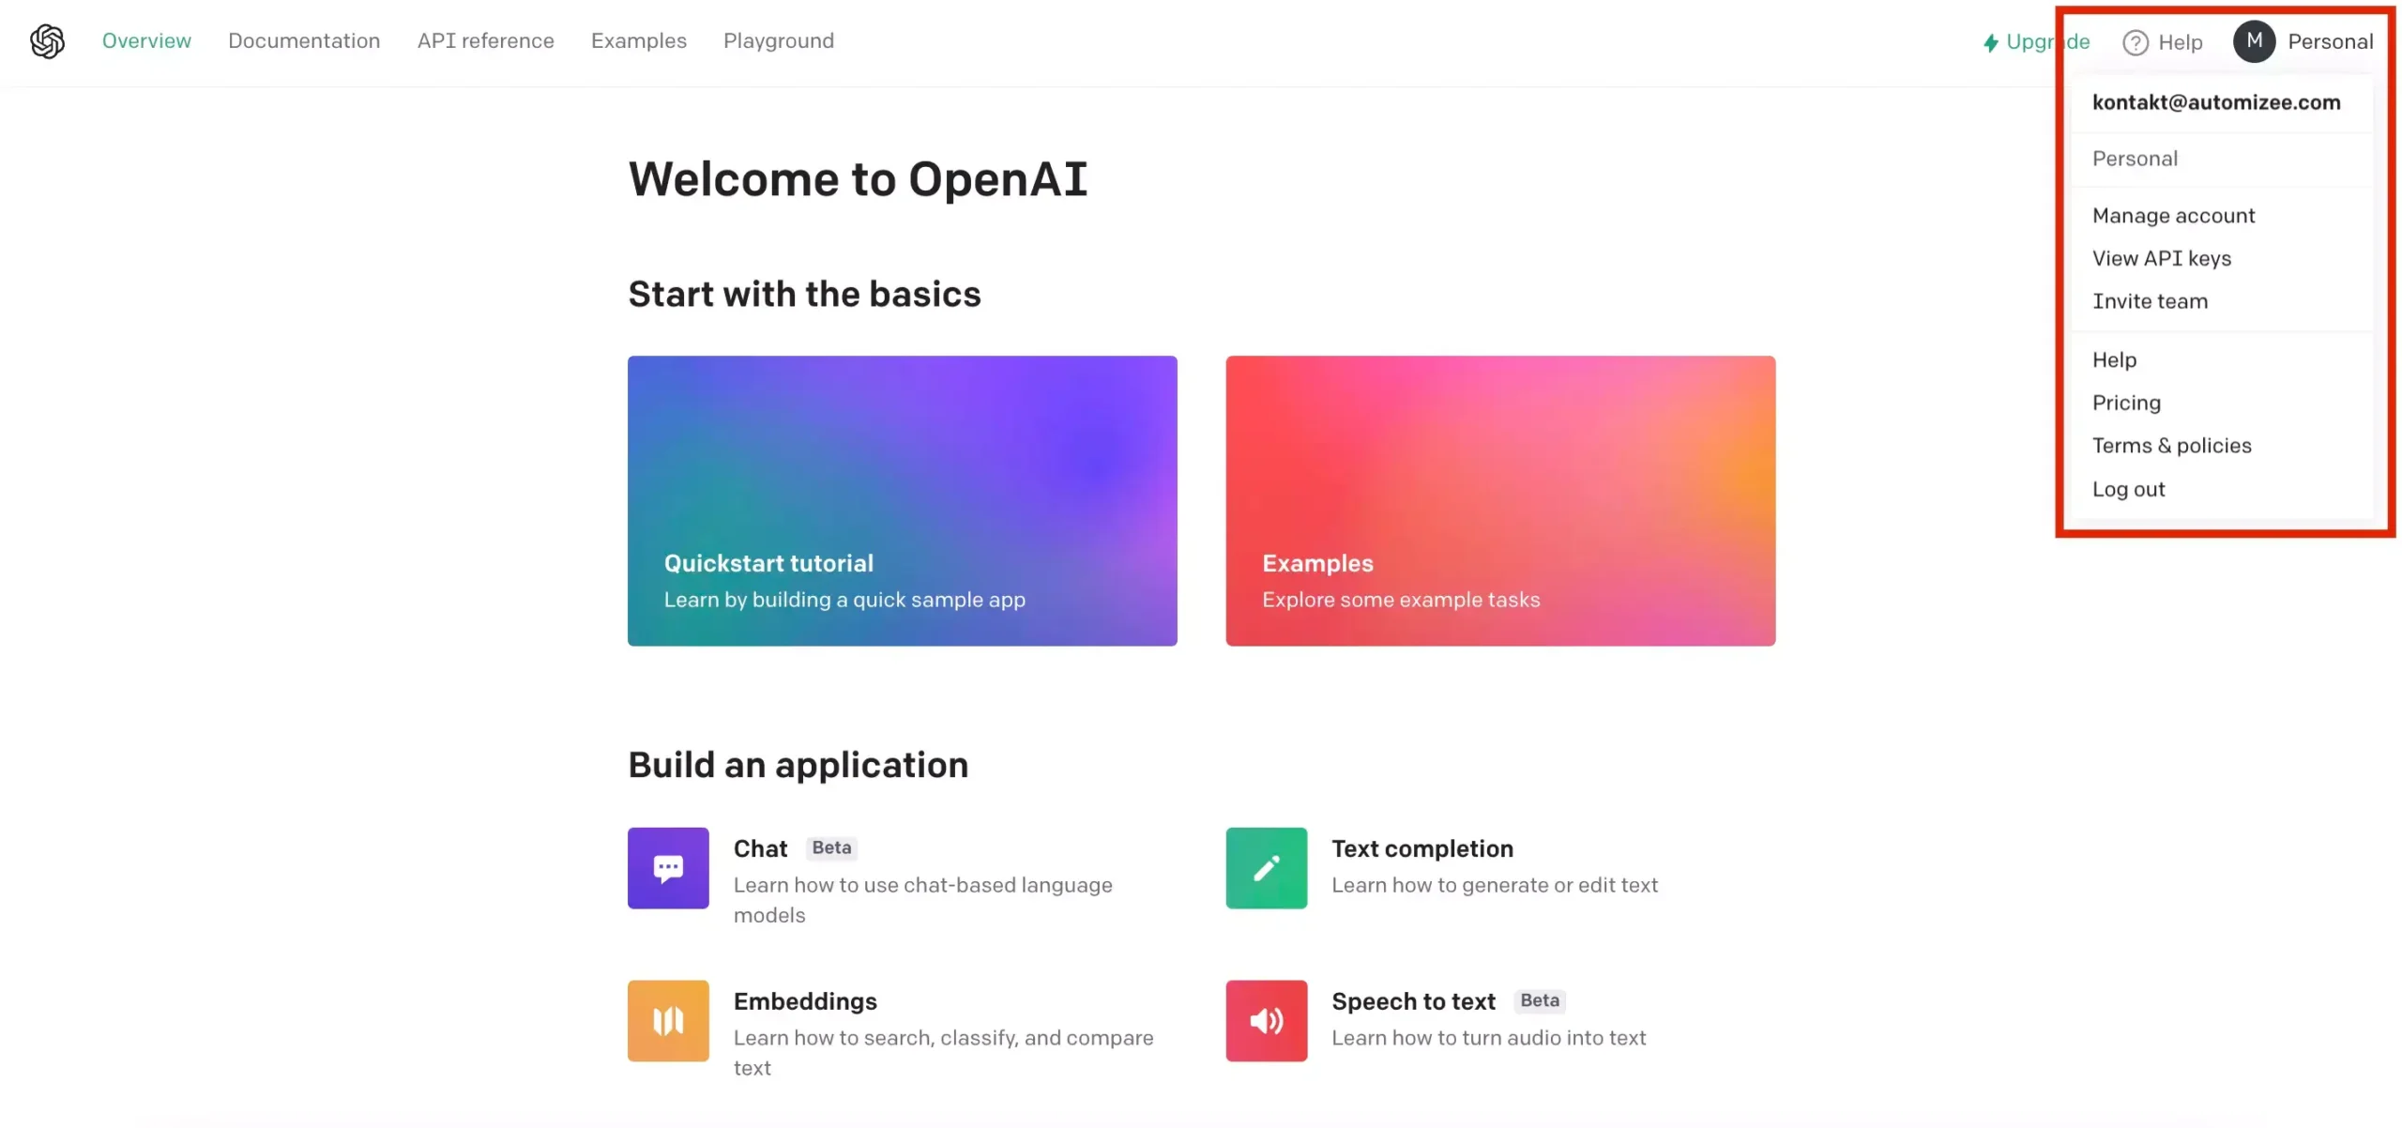Choose View API keys in the menu
This screenshot has height=1128, width=2402.
pyautogui.click(x=2162, y=258)
